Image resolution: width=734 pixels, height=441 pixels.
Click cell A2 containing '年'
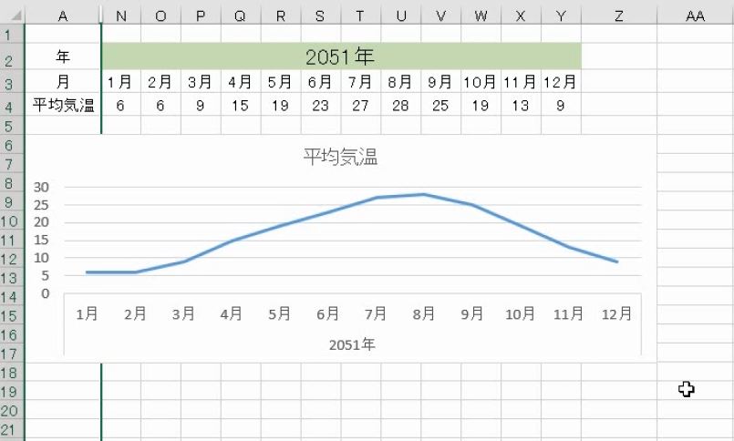point(63,56)
